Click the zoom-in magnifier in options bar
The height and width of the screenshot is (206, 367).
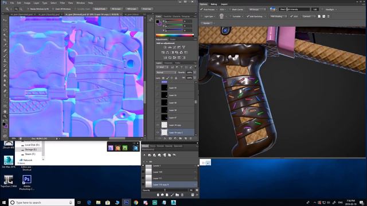point(17,9)
